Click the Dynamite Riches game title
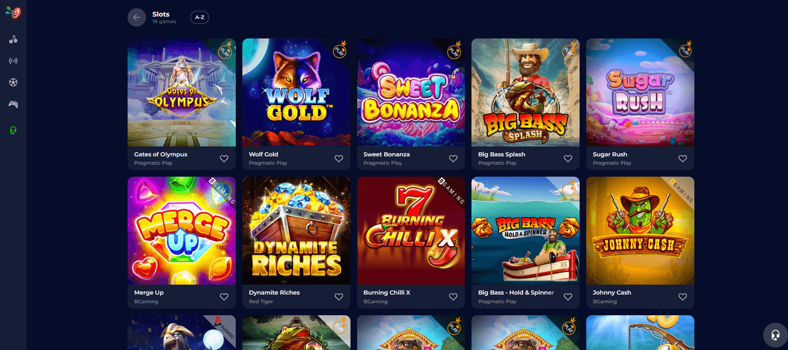788x350 pixels. pos(274,292)
